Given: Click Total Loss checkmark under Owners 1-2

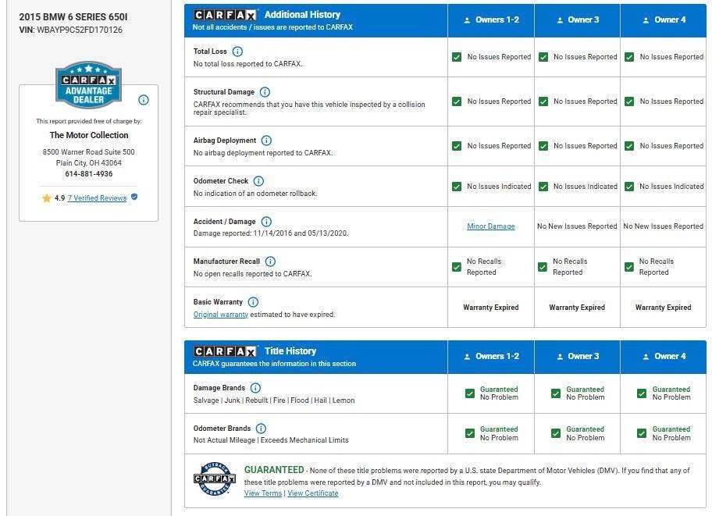Looking at the screenshot, I should (x=457, y=57).
